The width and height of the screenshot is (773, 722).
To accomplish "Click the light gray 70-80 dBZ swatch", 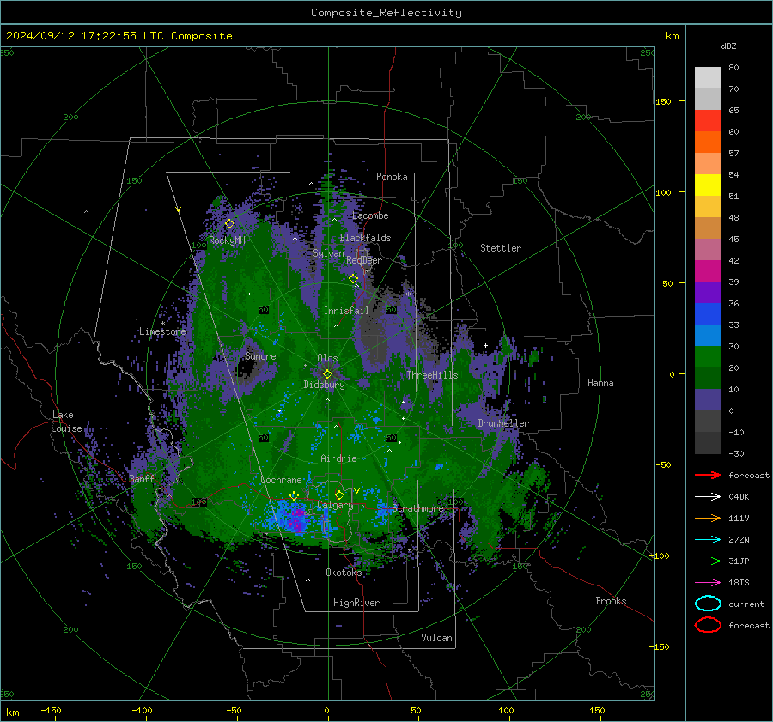I will [708, 78].
